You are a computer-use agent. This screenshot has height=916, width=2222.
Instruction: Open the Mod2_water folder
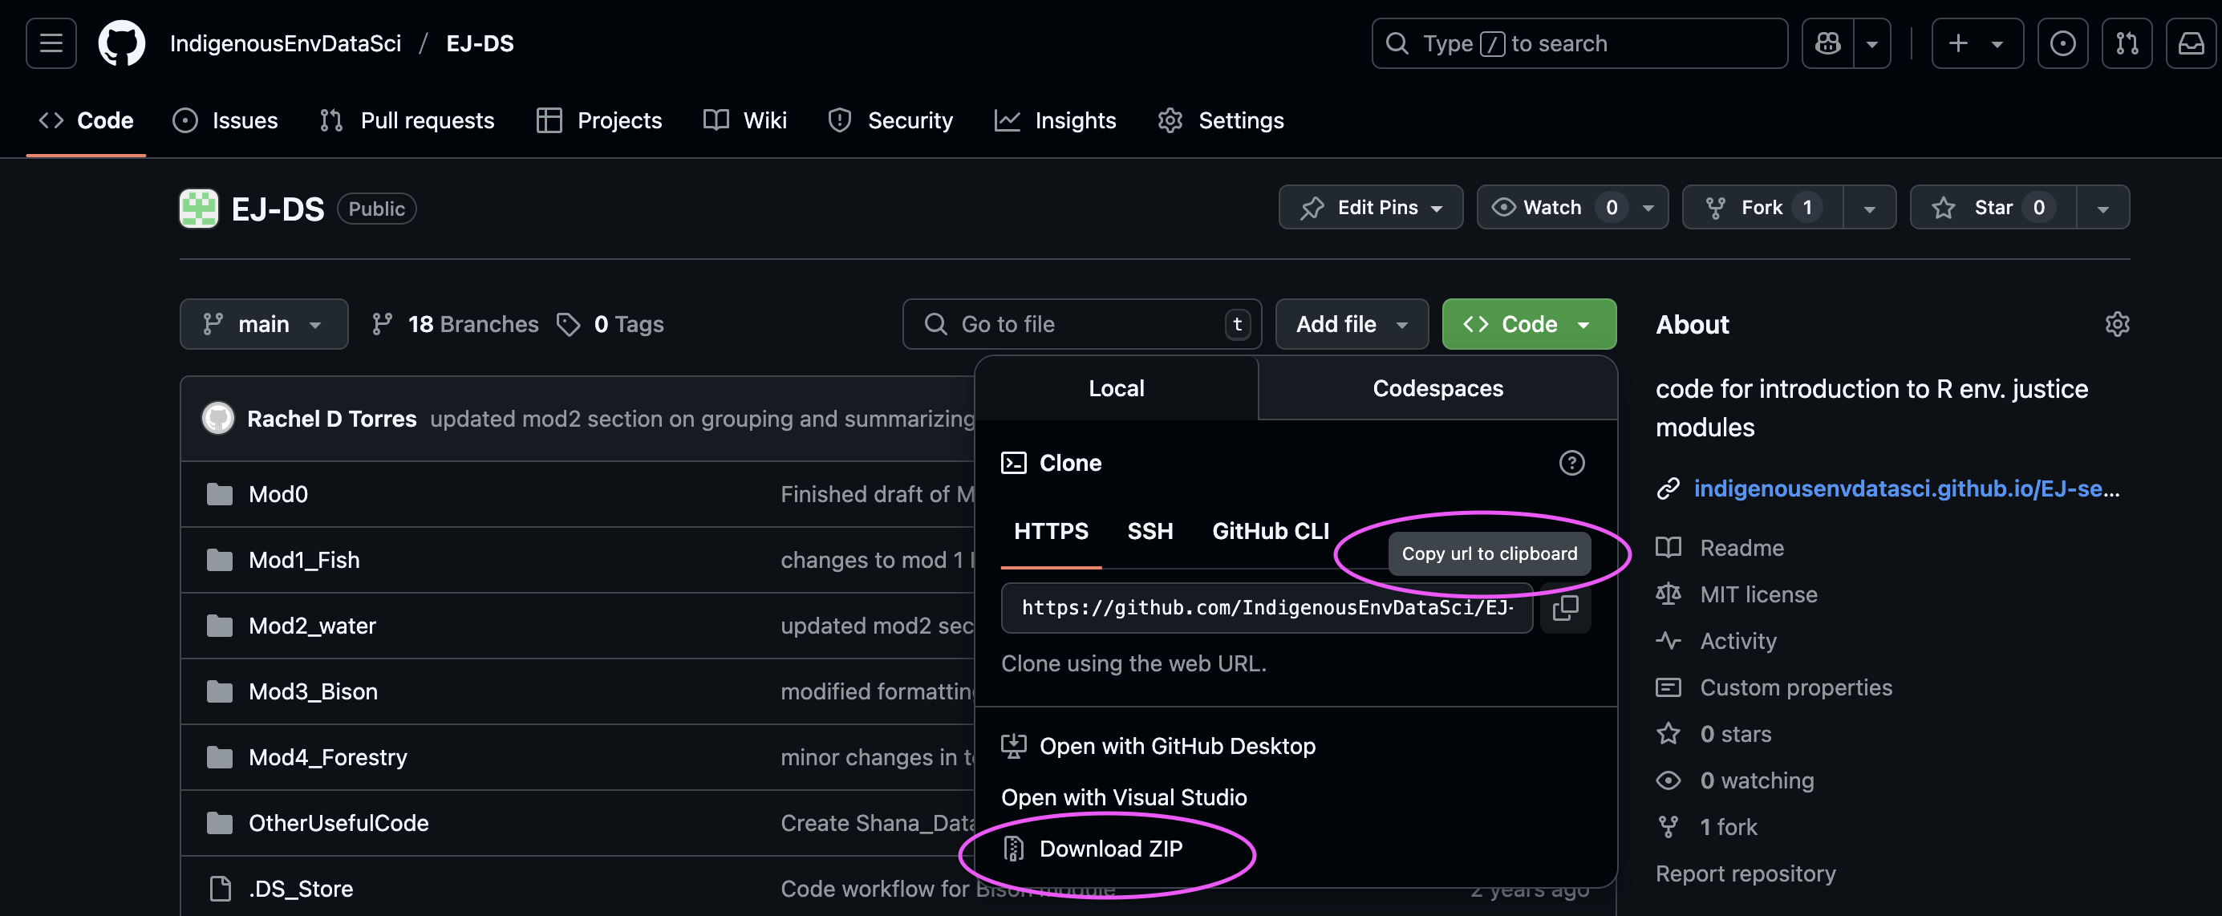click(x=312, y=626)
